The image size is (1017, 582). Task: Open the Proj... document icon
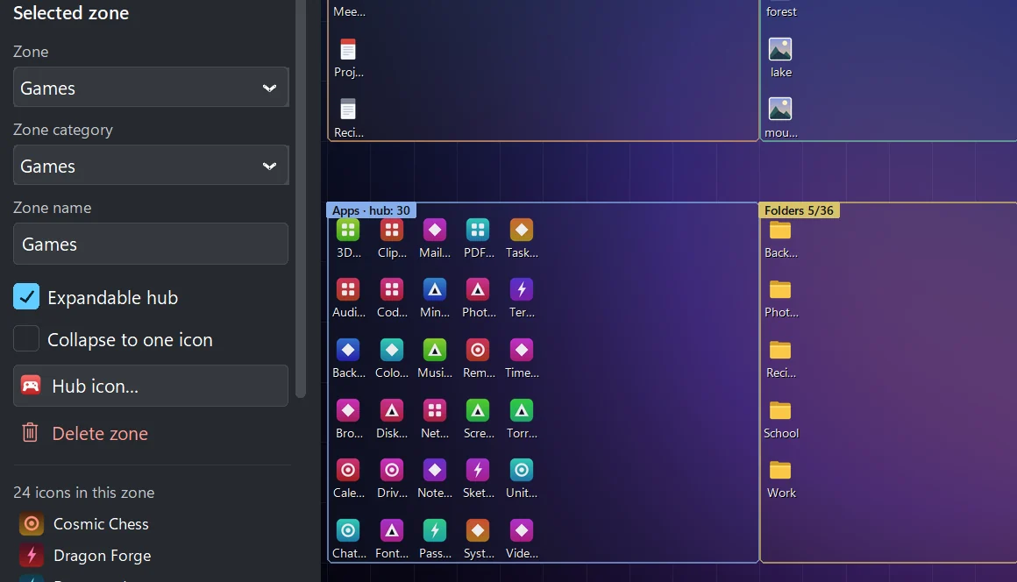pyautogui.click(x=348, y=49)
